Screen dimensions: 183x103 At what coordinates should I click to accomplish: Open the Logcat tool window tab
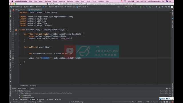click(x=41, y=100)
